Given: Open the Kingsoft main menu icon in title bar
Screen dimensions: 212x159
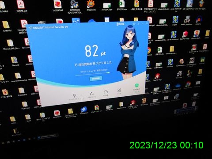Looking at the screenshot, I should (x=138, y=24).
